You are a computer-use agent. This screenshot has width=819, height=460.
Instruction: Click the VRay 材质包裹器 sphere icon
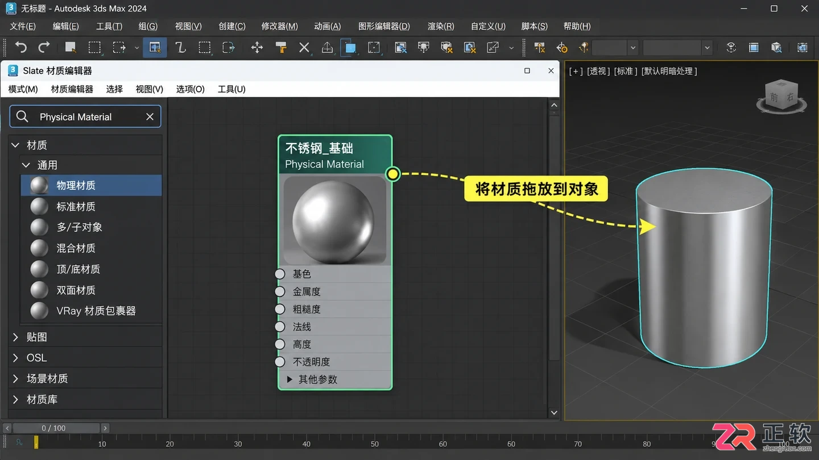tap(39, 311)
